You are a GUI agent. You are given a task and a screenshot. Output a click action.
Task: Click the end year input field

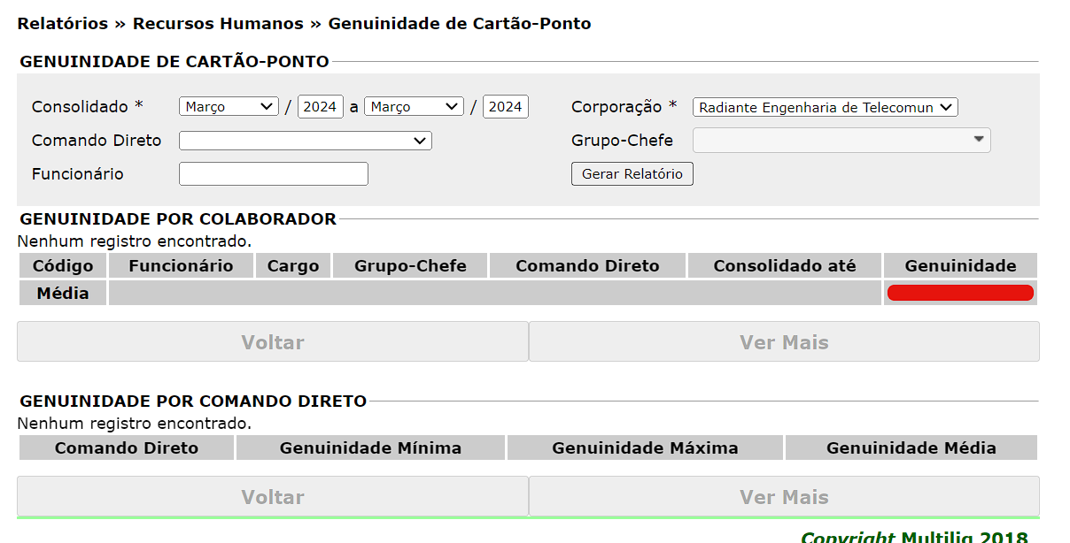[x=505, y=107]
